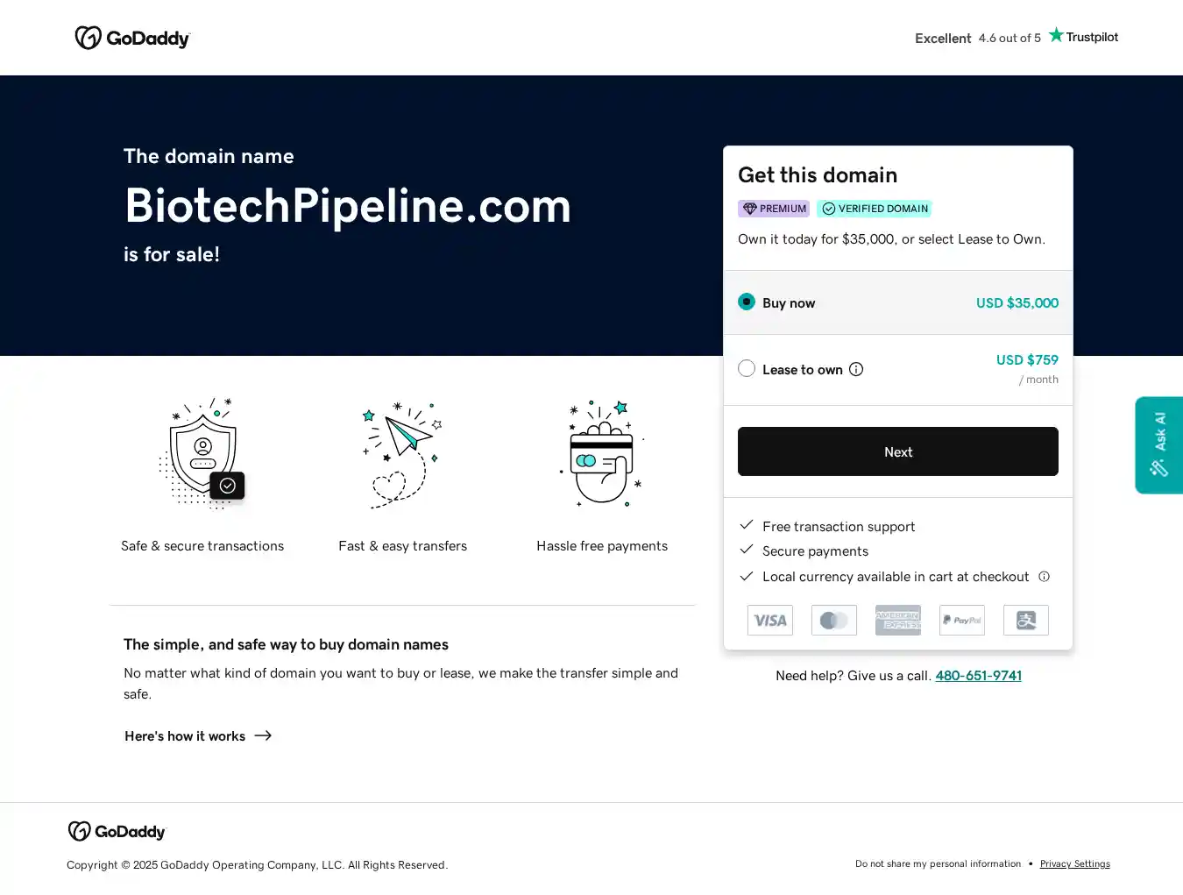Click the GoDaddy logo in the footer
This screenshot has width=1183, height=895.
(x=117, y=831)
